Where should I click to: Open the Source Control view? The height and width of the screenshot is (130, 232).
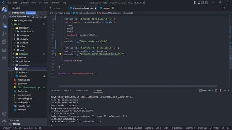(4, 26)
